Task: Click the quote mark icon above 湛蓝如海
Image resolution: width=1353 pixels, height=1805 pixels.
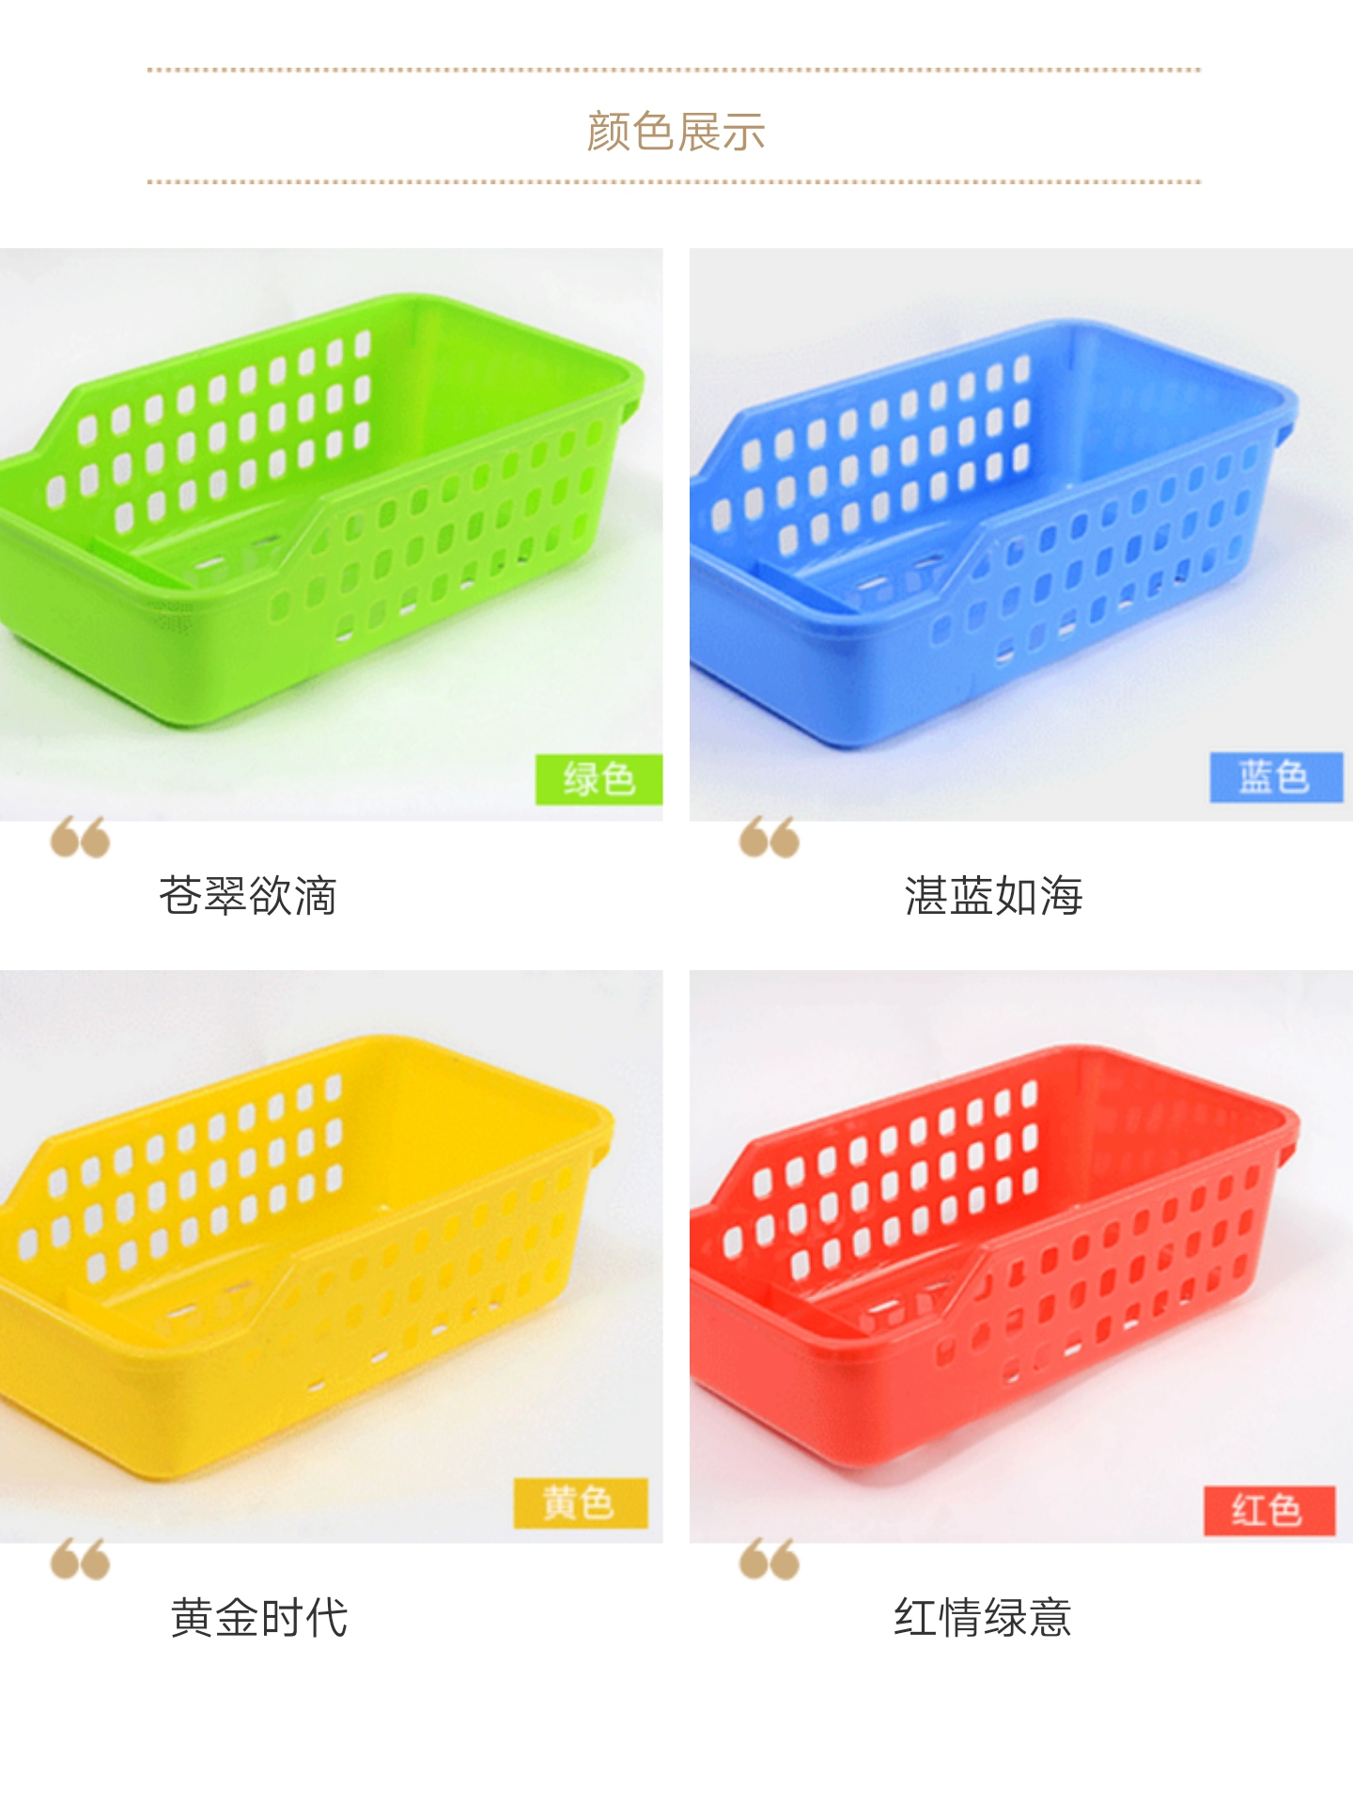Action: (769, 837)
